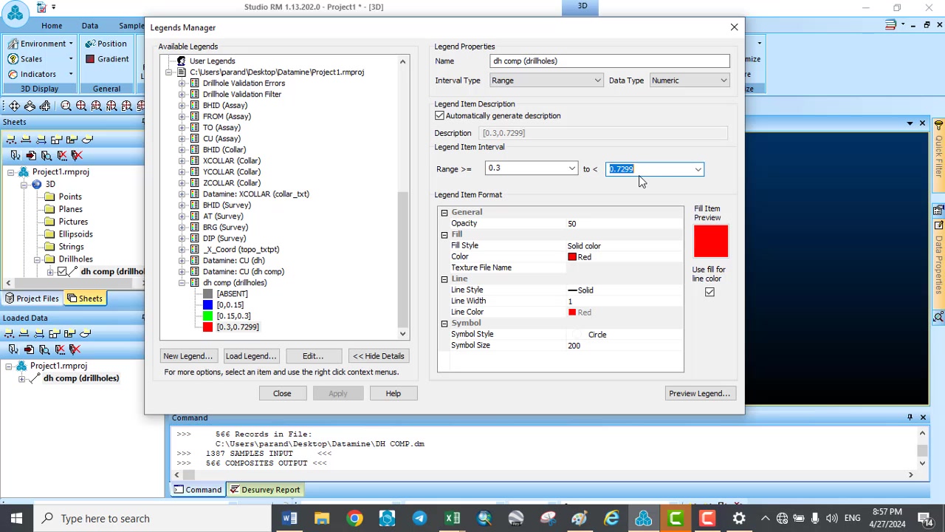The width and height of the screenshot is (945, 532).
Task: Switch to the Command tab
Action: [197, 490]
